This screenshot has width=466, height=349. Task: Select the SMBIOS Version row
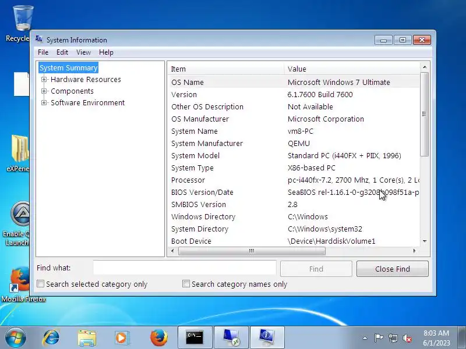[294, 205]
